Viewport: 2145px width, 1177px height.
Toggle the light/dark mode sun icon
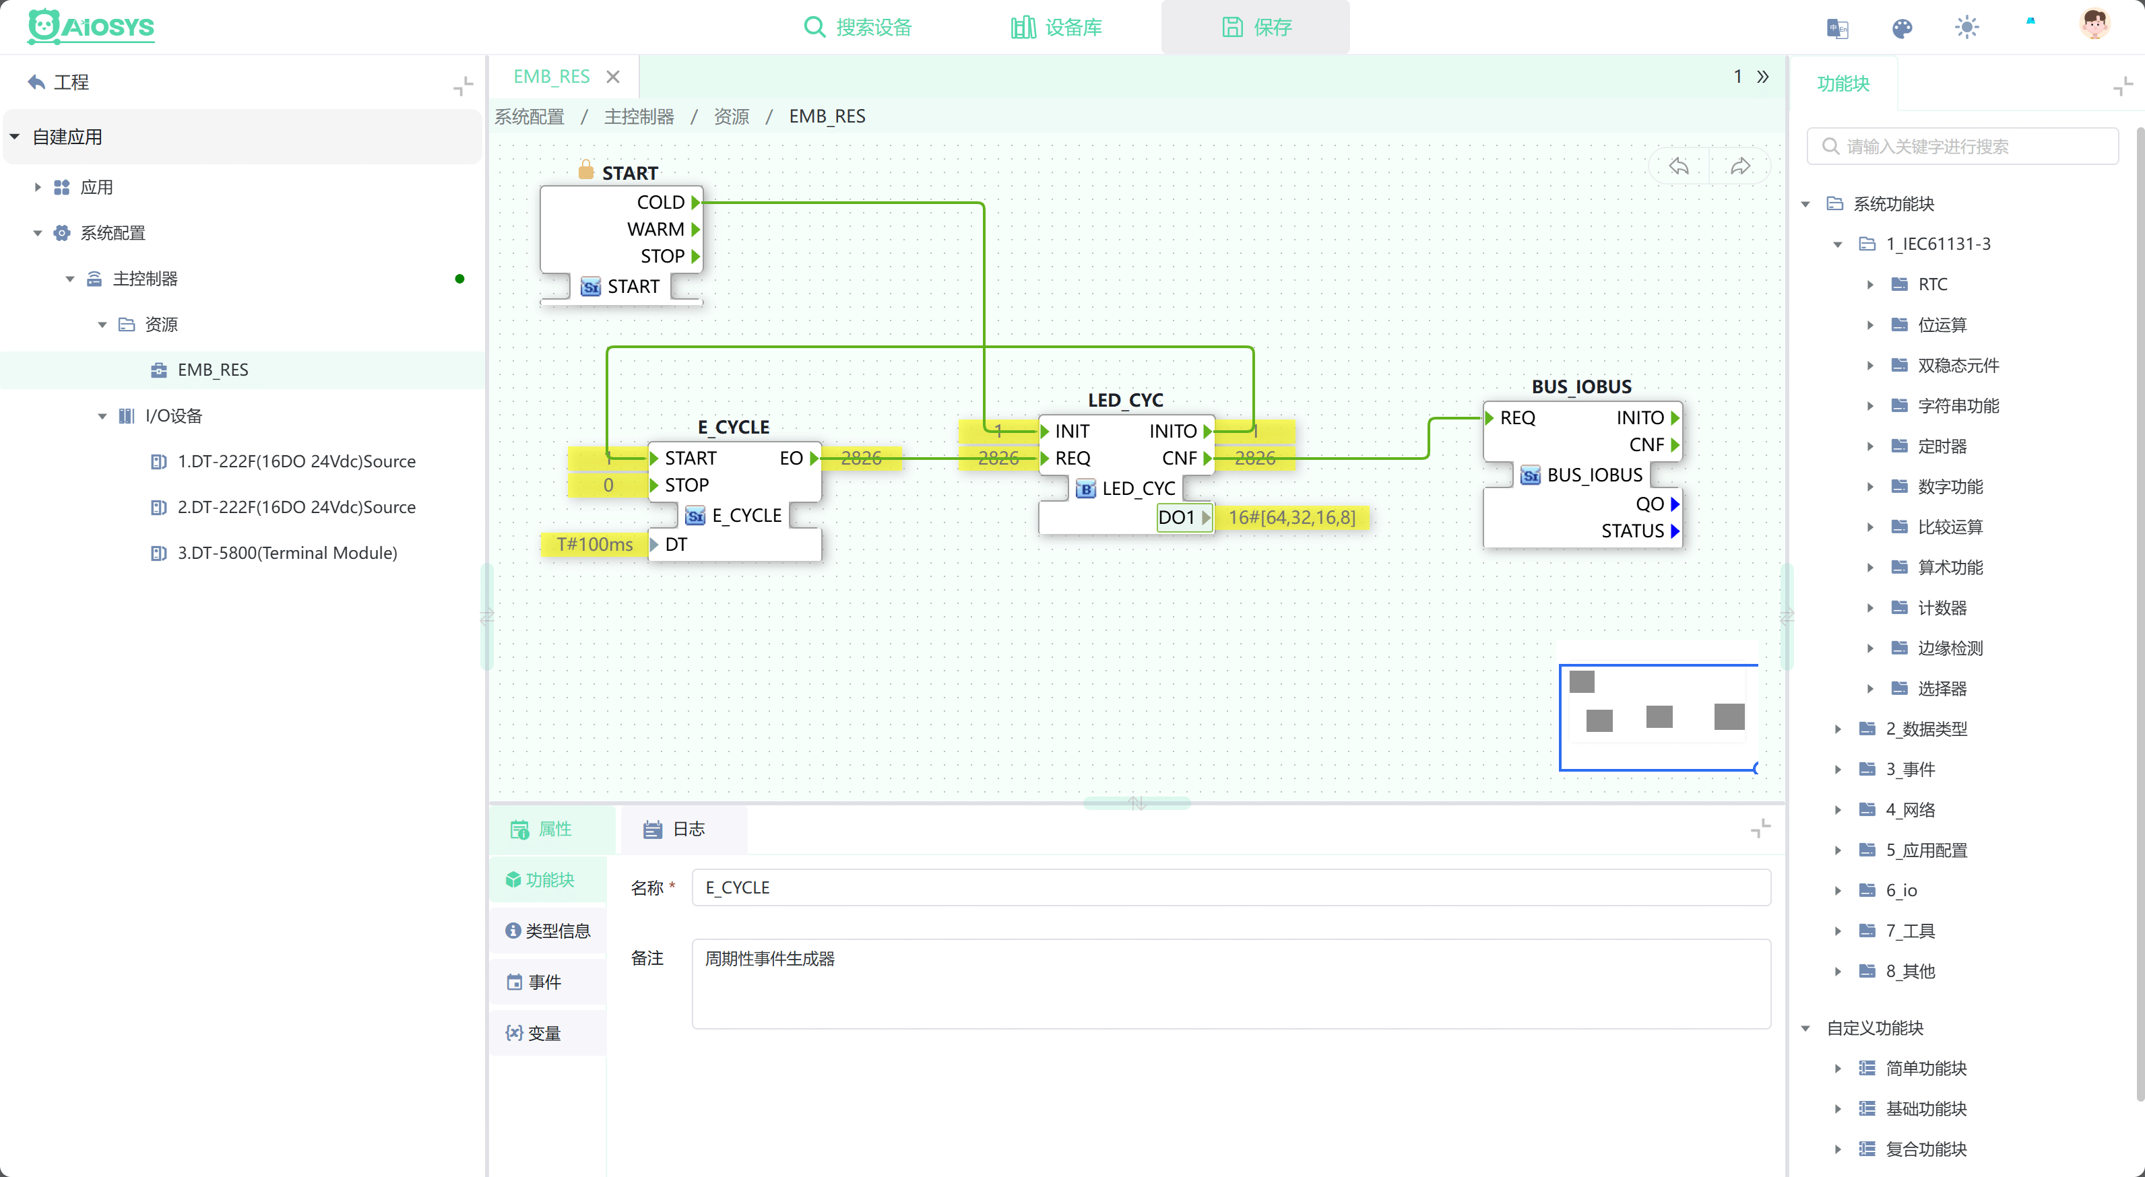click(x=1966, y=28)
